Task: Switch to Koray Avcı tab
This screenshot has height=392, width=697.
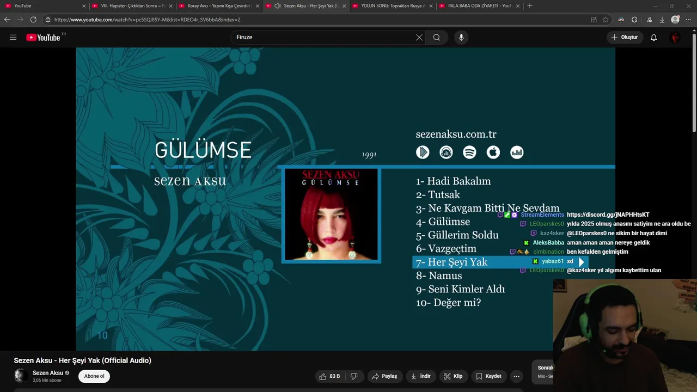Action: (x=218, y=6)
